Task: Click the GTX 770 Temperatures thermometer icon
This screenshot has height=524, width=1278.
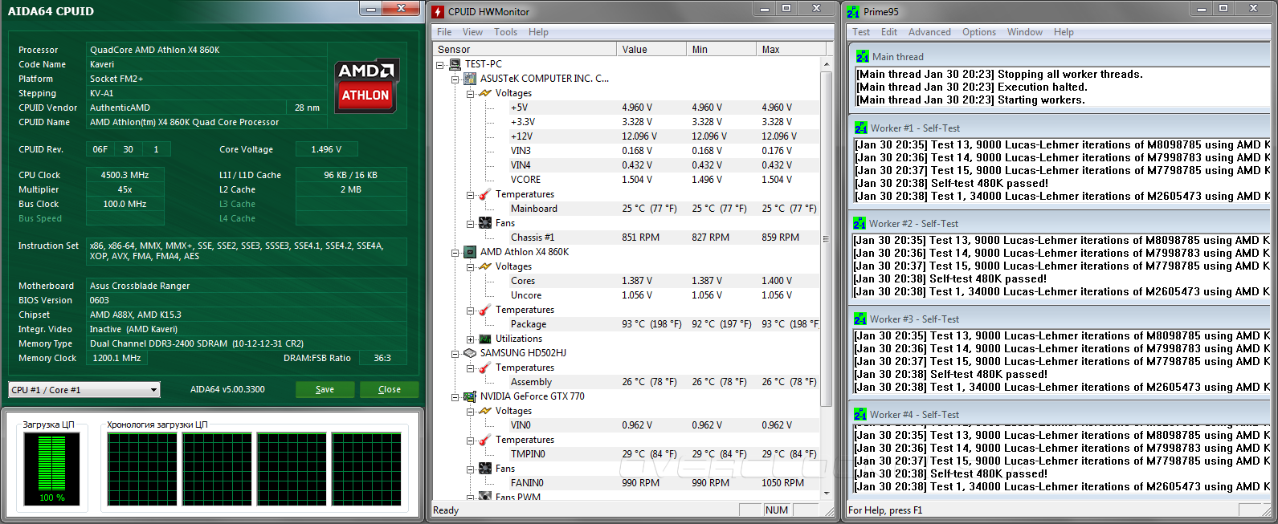Action: [484, 440]
